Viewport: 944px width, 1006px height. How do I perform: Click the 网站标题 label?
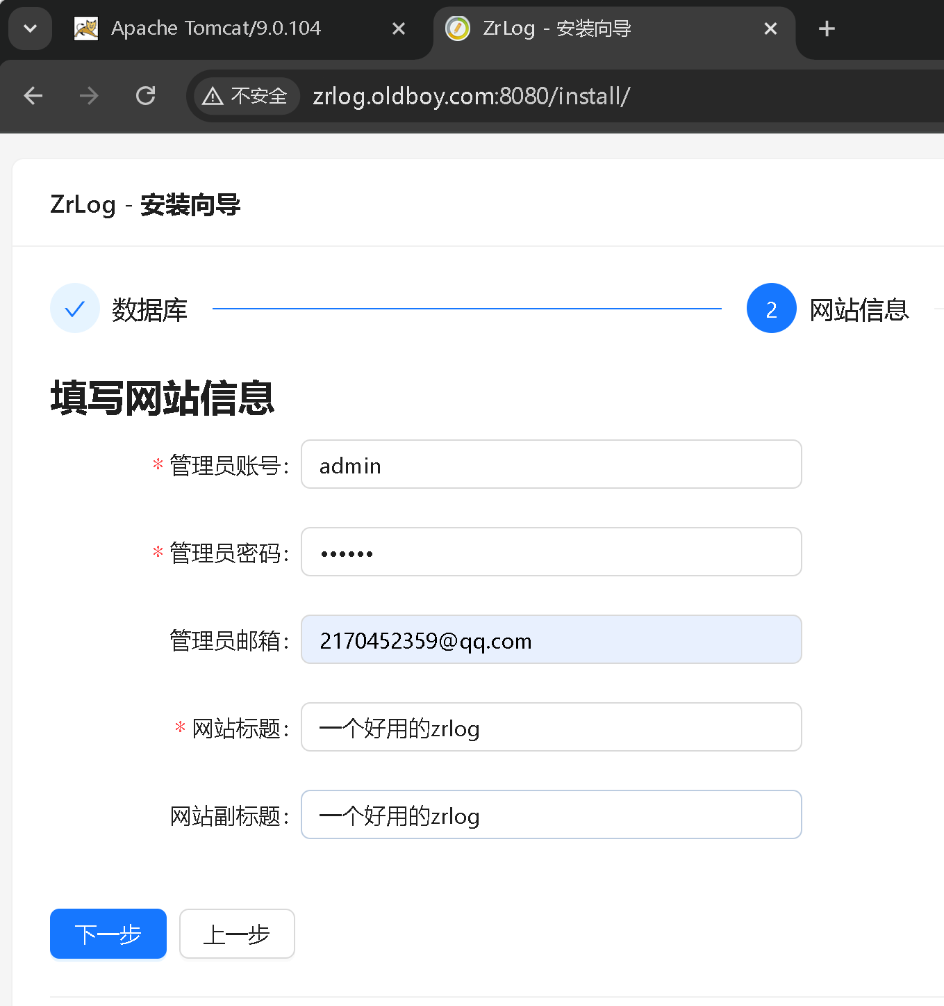click(240, 729)
